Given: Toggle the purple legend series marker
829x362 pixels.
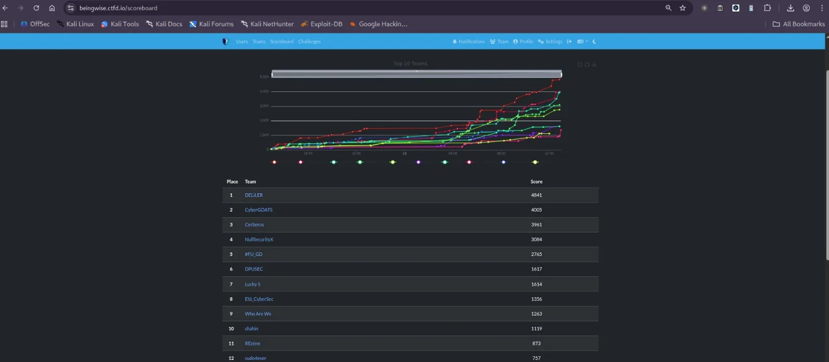Looking at the screenshot, I should click(418, 162).
